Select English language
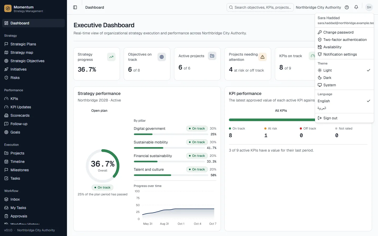 pyautogui.click(x=344, y=101)
